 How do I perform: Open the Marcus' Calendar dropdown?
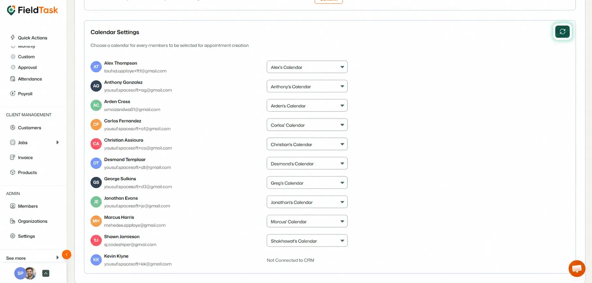pyautogui.click(x=307, y=221)
